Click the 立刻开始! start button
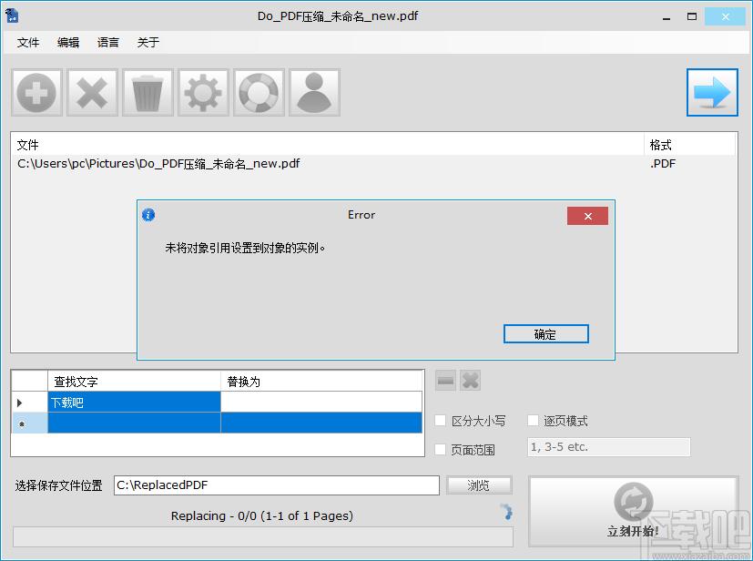The height and width of the screenshot is (561, 753). tap(633, 511)
